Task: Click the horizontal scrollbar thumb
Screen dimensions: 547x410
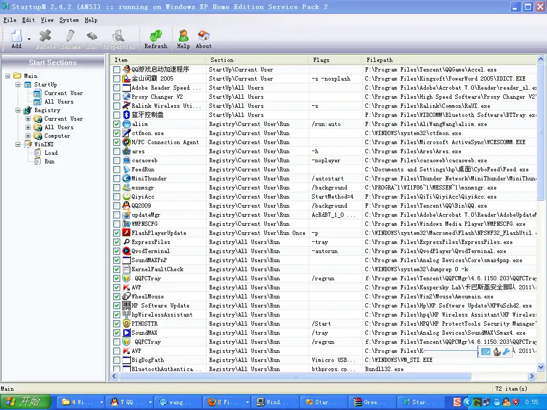Action: coord(295,376)
